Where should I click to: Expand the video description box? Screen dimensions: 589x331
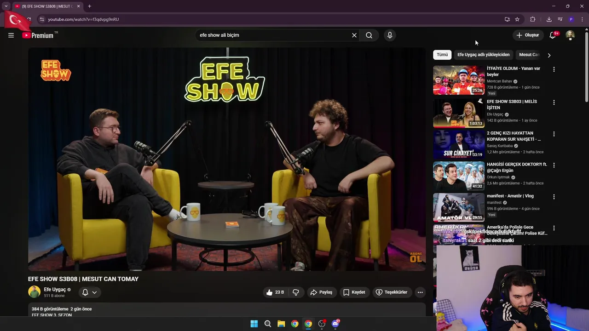click(x=227, y=310)
